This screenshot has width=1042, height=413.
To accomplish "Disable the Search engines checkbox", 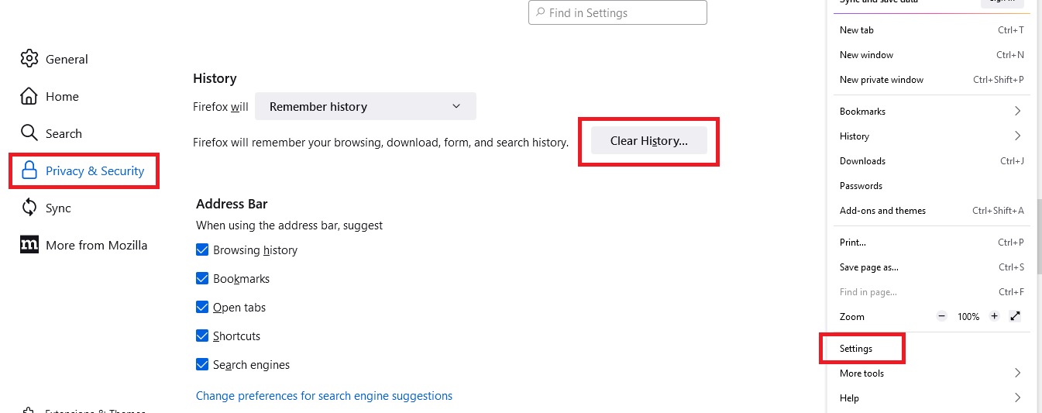I will tap(202, 364).
